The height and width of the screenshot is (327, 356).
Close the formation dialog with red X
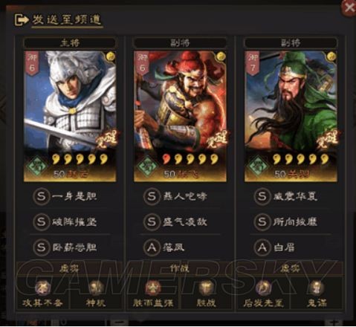349,8
